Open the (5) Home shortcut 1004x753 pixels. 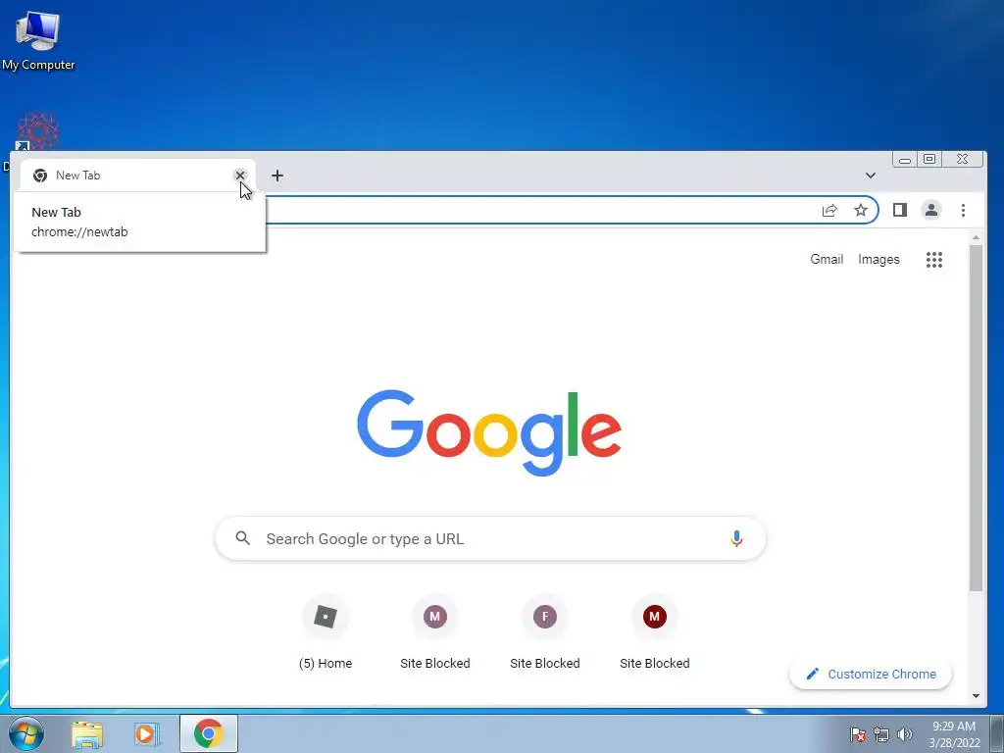coord(326,632)
